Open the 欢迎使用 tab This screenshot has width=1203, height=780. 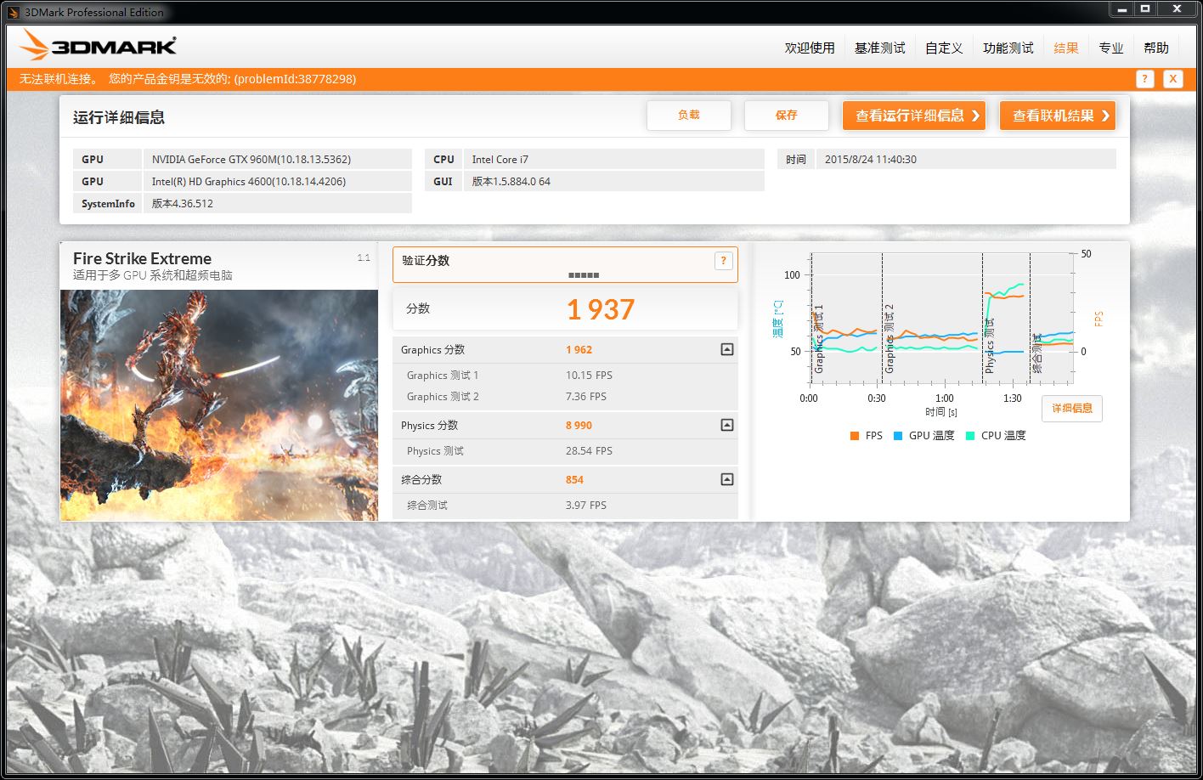[810, 48]
